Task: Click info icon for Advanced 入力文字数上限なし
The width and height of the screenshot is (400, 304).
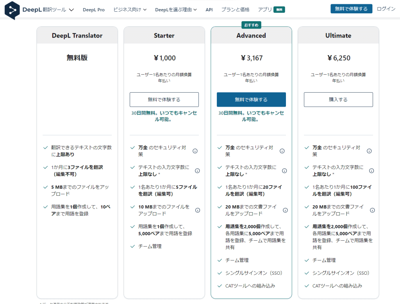Action: [x=284, y=170]
